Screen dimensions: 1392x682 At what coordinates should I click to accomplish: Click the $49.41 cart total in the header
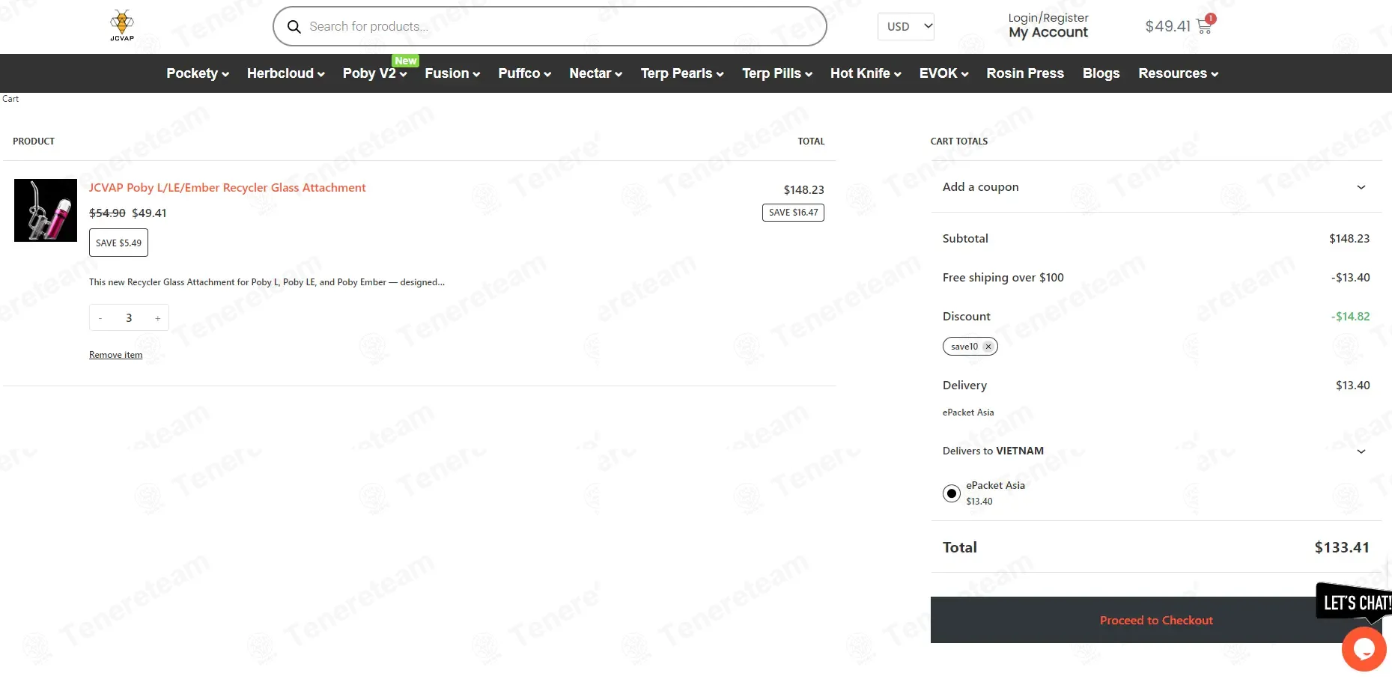pos(1167,26)
